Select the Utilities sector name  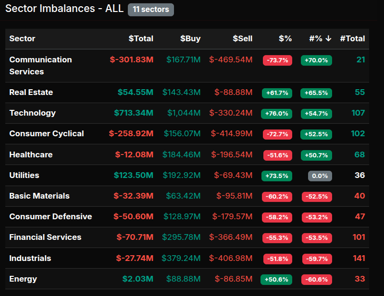24,176
